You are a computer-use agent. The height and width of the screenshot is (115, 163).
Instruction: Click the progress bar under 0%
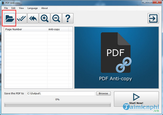57,105
